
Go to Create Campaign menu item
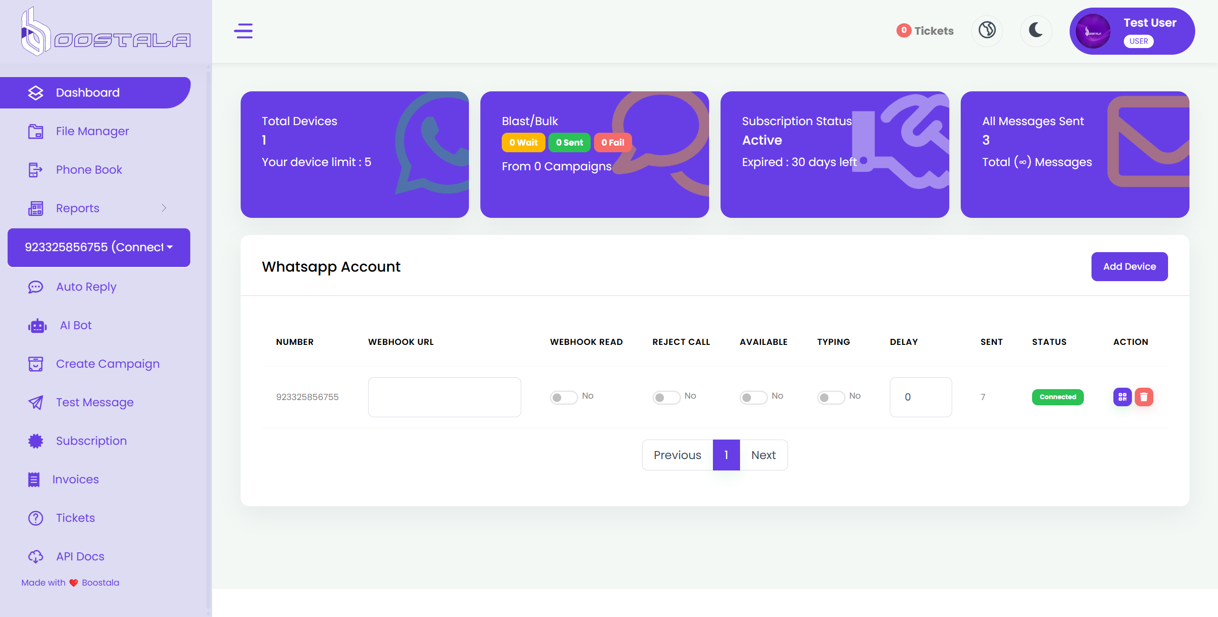[107, 364]
